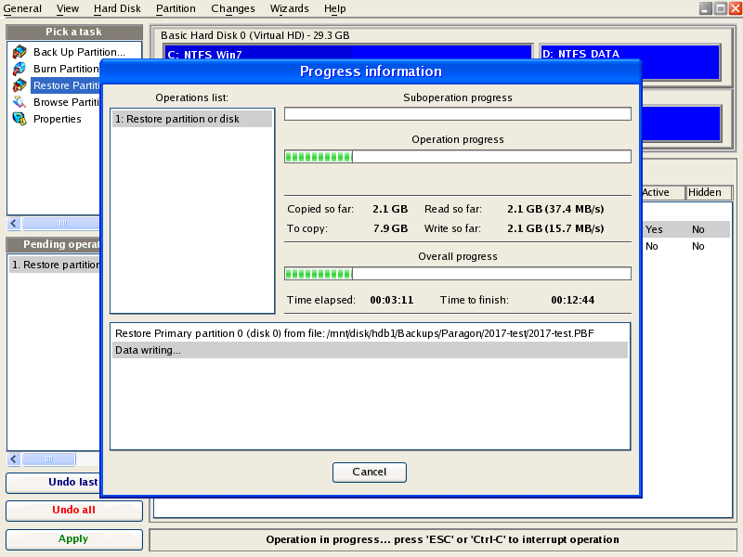743x557 pixels.
Task: Maximize the application window
Action: coord(720,8)
